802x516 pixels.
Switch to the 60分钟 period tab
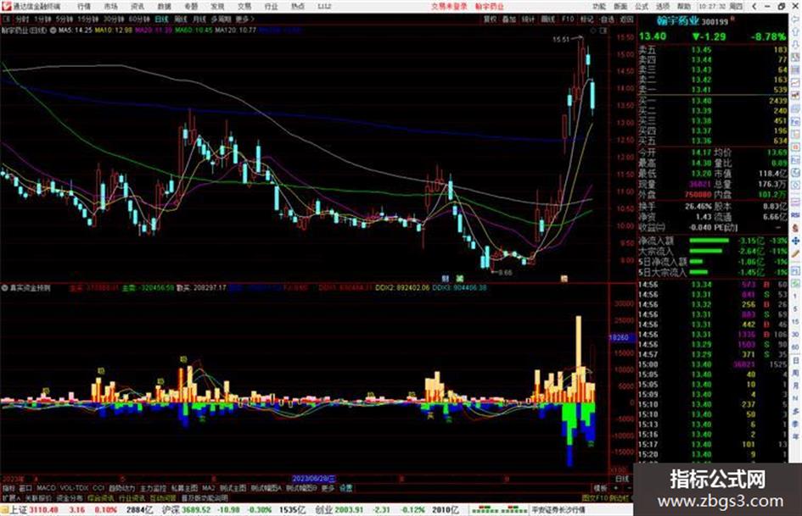tap(139, 19)
